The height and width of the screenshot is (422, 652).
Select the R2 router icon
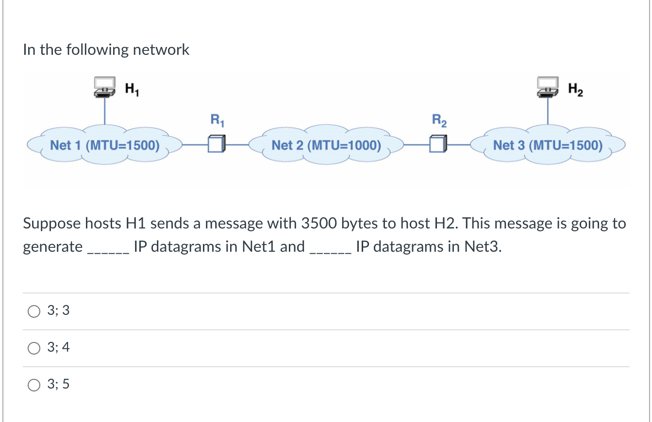[437, 145]
